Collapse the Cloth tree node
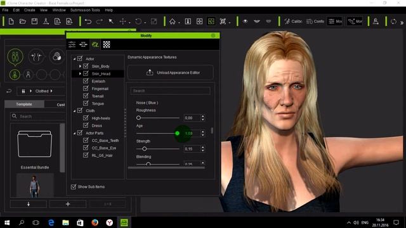 coord(74,111)
